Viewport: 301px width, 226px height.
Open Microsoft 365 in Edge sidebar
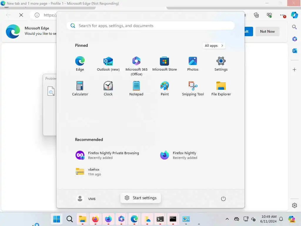[295, 39]
